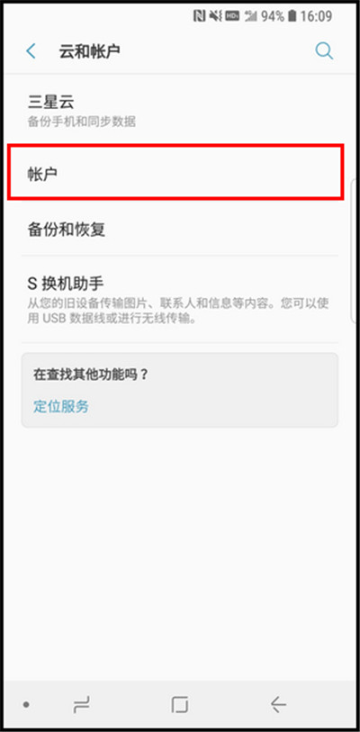Open search with the magnifier icon
This screenshot has height=732, width=360.
click(x=324, y=50)
